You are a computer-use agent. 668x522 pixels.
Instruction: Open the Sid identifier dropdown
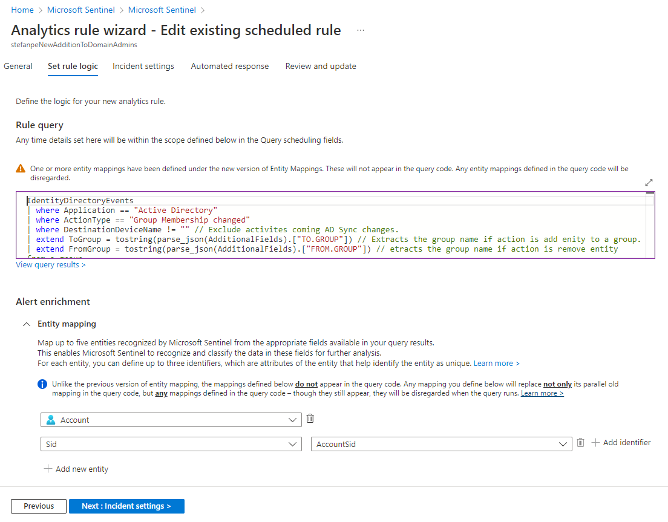[171, 444]
